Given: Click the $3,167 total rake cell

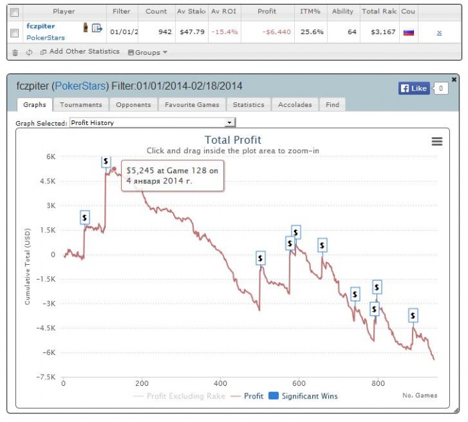Looking at the screenshot, I should [383, 32].
